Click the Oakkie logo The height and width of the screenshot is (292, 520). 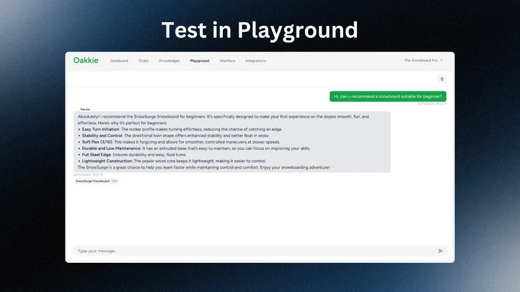pos(86,60)
